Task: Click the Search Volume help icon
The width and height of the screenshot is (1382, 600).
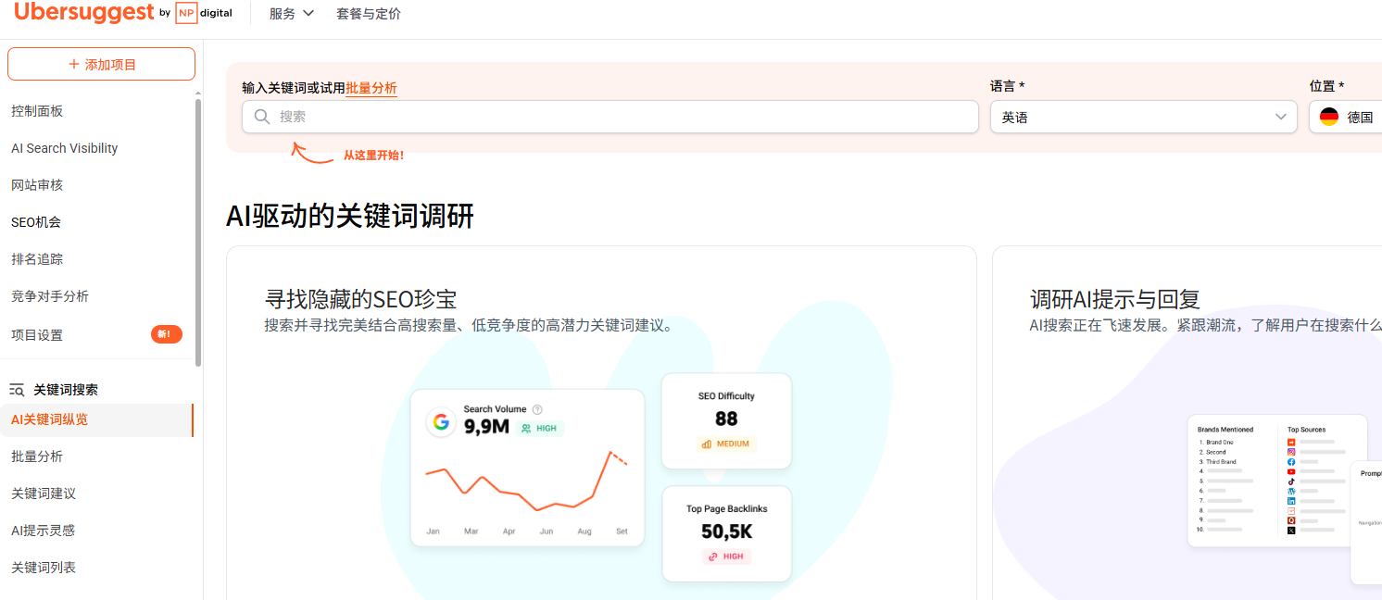Action: [x=537, y=409]
